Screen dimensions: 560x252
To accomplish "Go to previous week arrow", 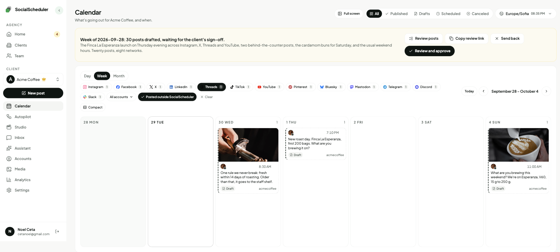I will tap(484, 91).
